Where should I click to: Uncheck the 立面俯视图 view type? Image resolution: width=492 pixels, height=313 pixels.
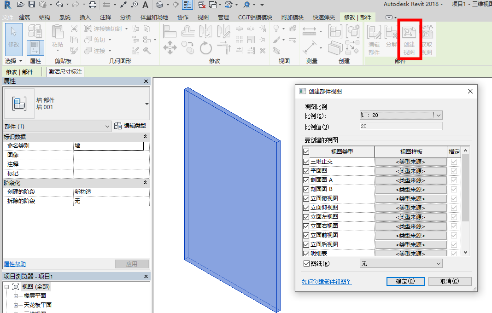[x=306, y=198]
